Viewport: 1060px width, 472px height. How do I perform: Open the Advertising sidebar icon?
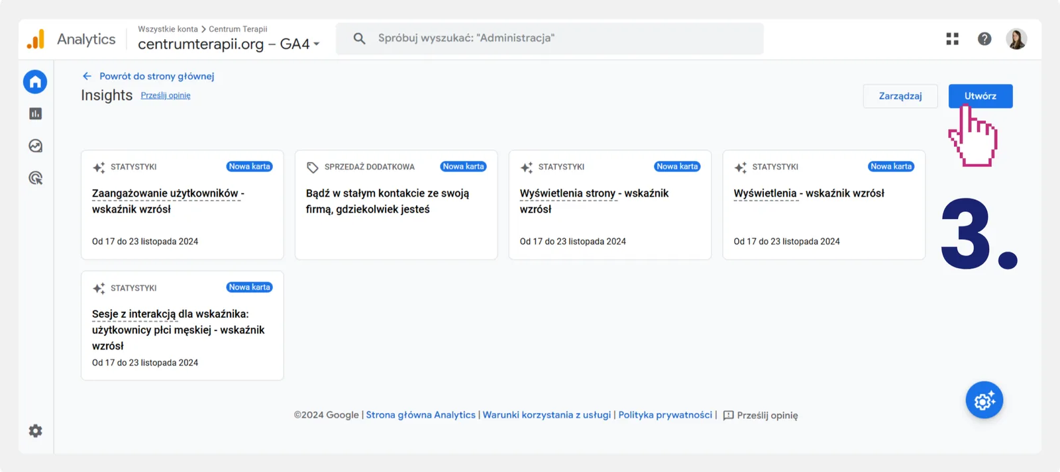(x=36, y=178)
